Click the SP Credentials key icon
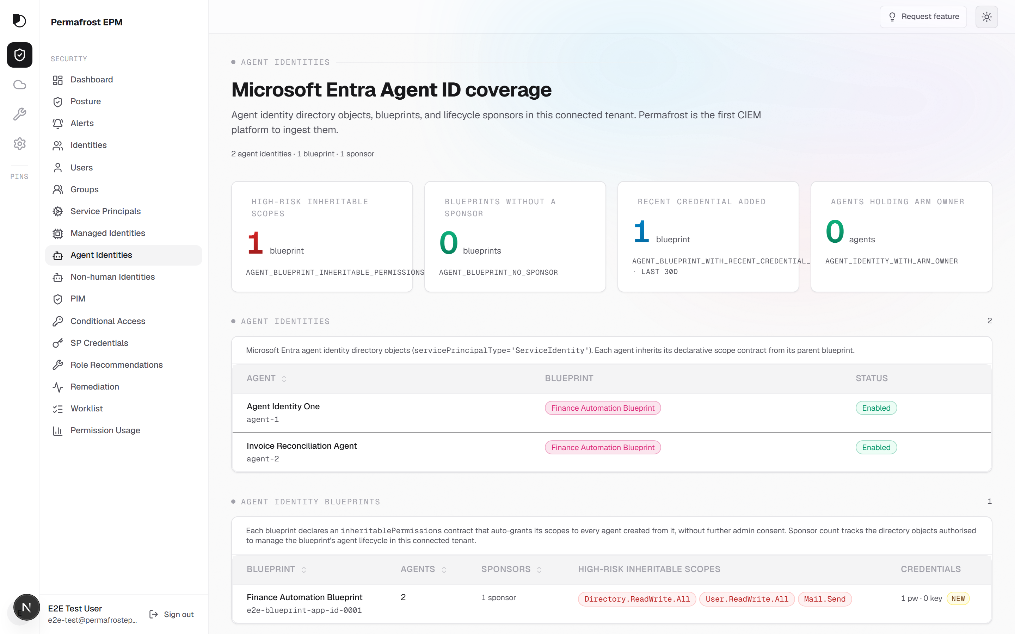Screen dimensions: 1015x634 pyautogui.click(x=58, y=343)
